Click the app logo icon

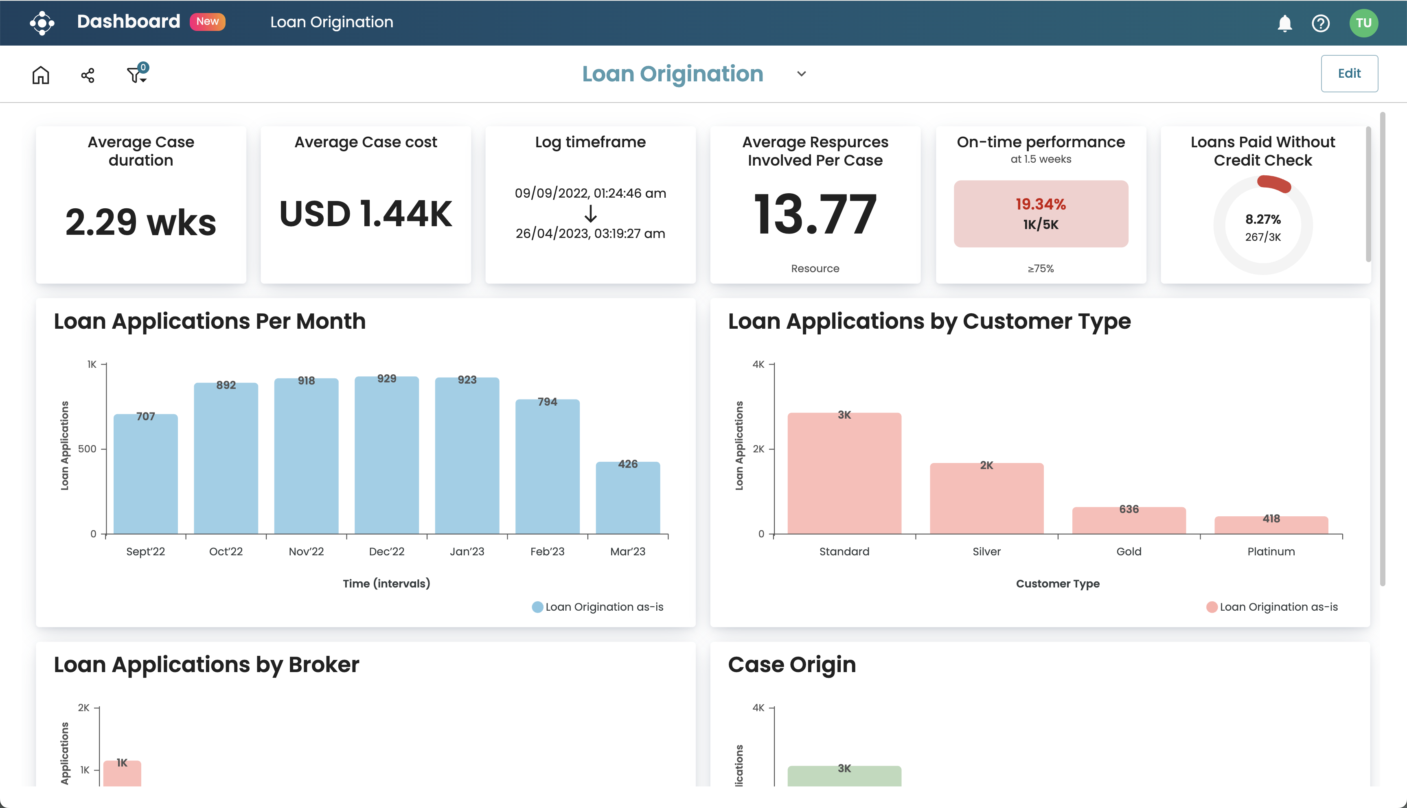point(42,23)
